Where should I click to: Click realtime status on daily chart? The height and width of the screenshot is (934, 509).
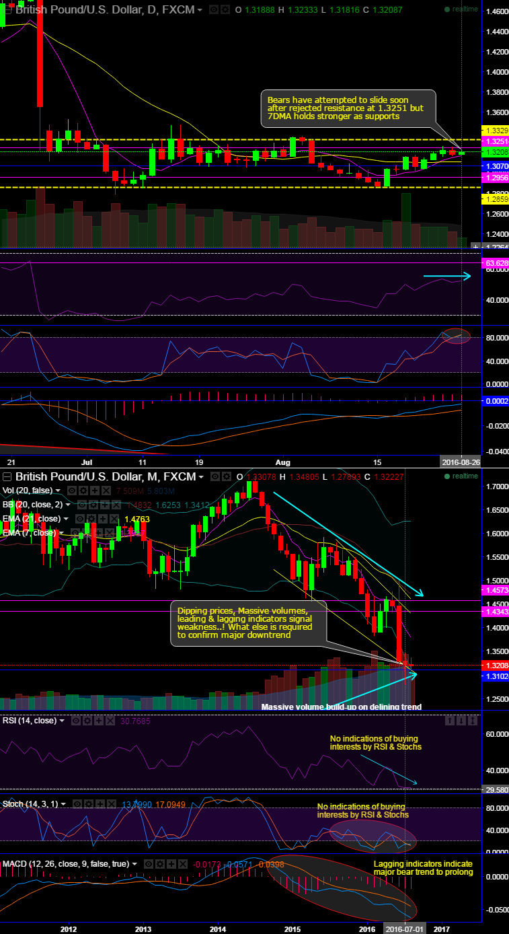(461, 10)
